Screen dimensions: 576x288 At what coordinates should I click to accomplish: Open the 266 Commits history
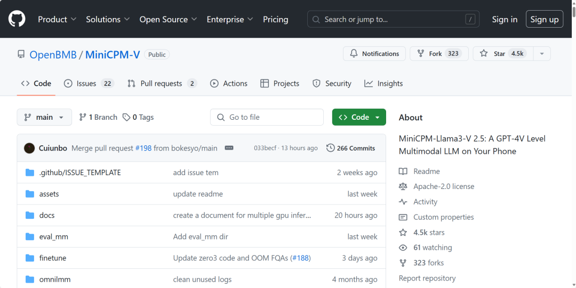click(x=350, y=148)
